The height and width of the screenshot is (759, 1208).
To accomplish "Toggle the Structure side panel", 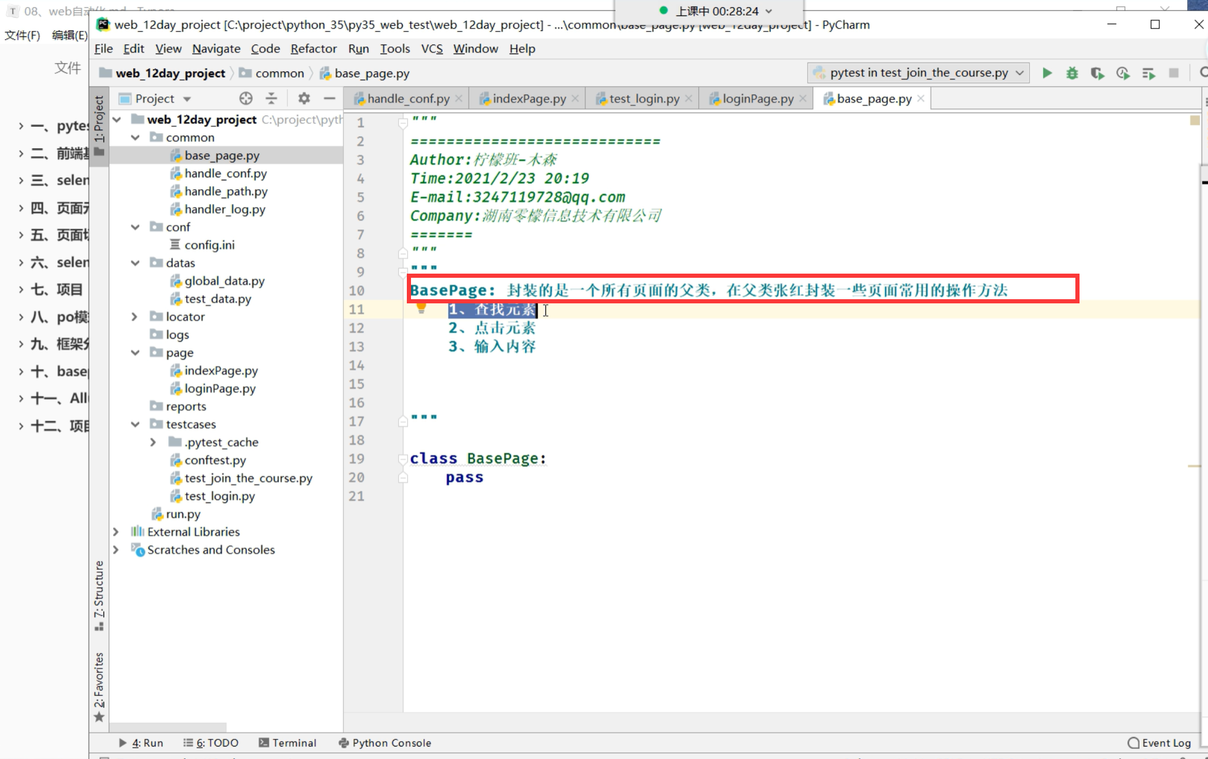I will point(99,595).
